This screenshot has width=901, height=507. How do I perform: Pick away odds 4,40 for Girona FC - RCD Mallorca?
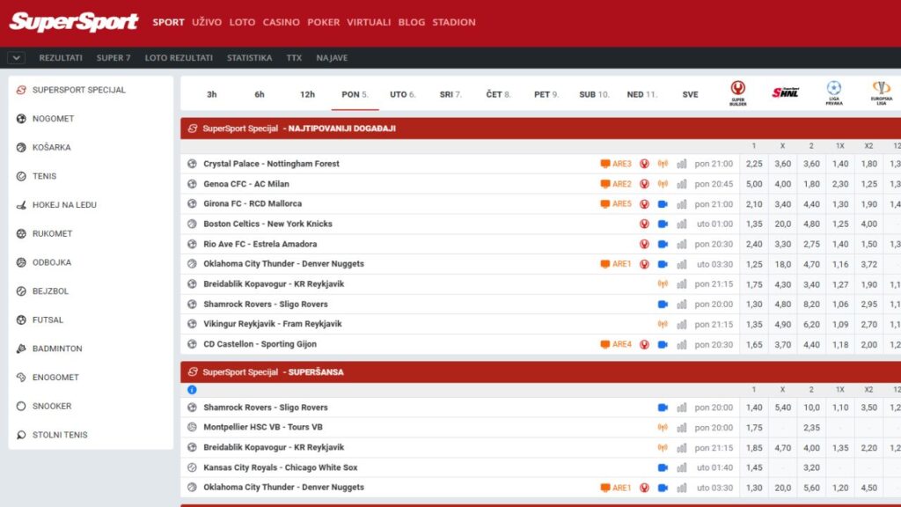(x=811, y=204)
